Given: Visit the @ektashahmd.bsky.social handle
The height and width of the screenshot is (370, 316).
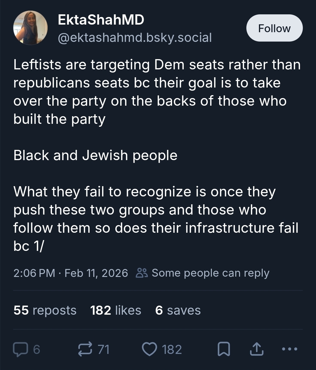Looking at the screenshot, I should click(135, 37).
